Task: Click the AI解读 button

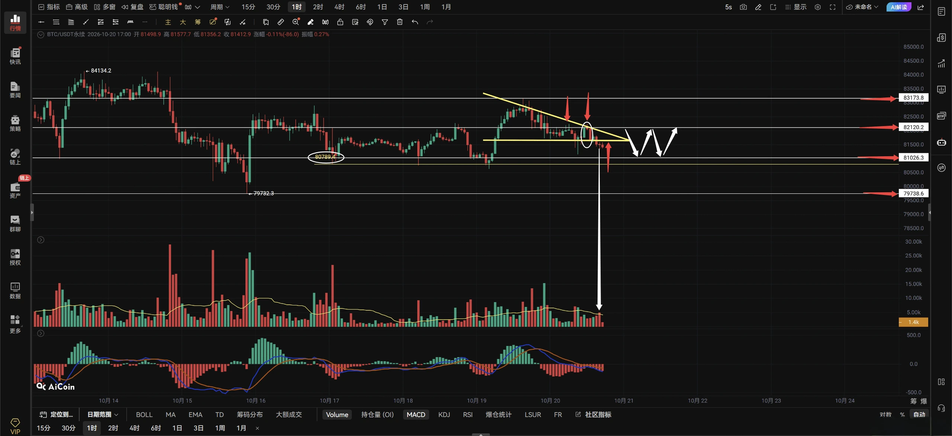Action: [899, 7]
